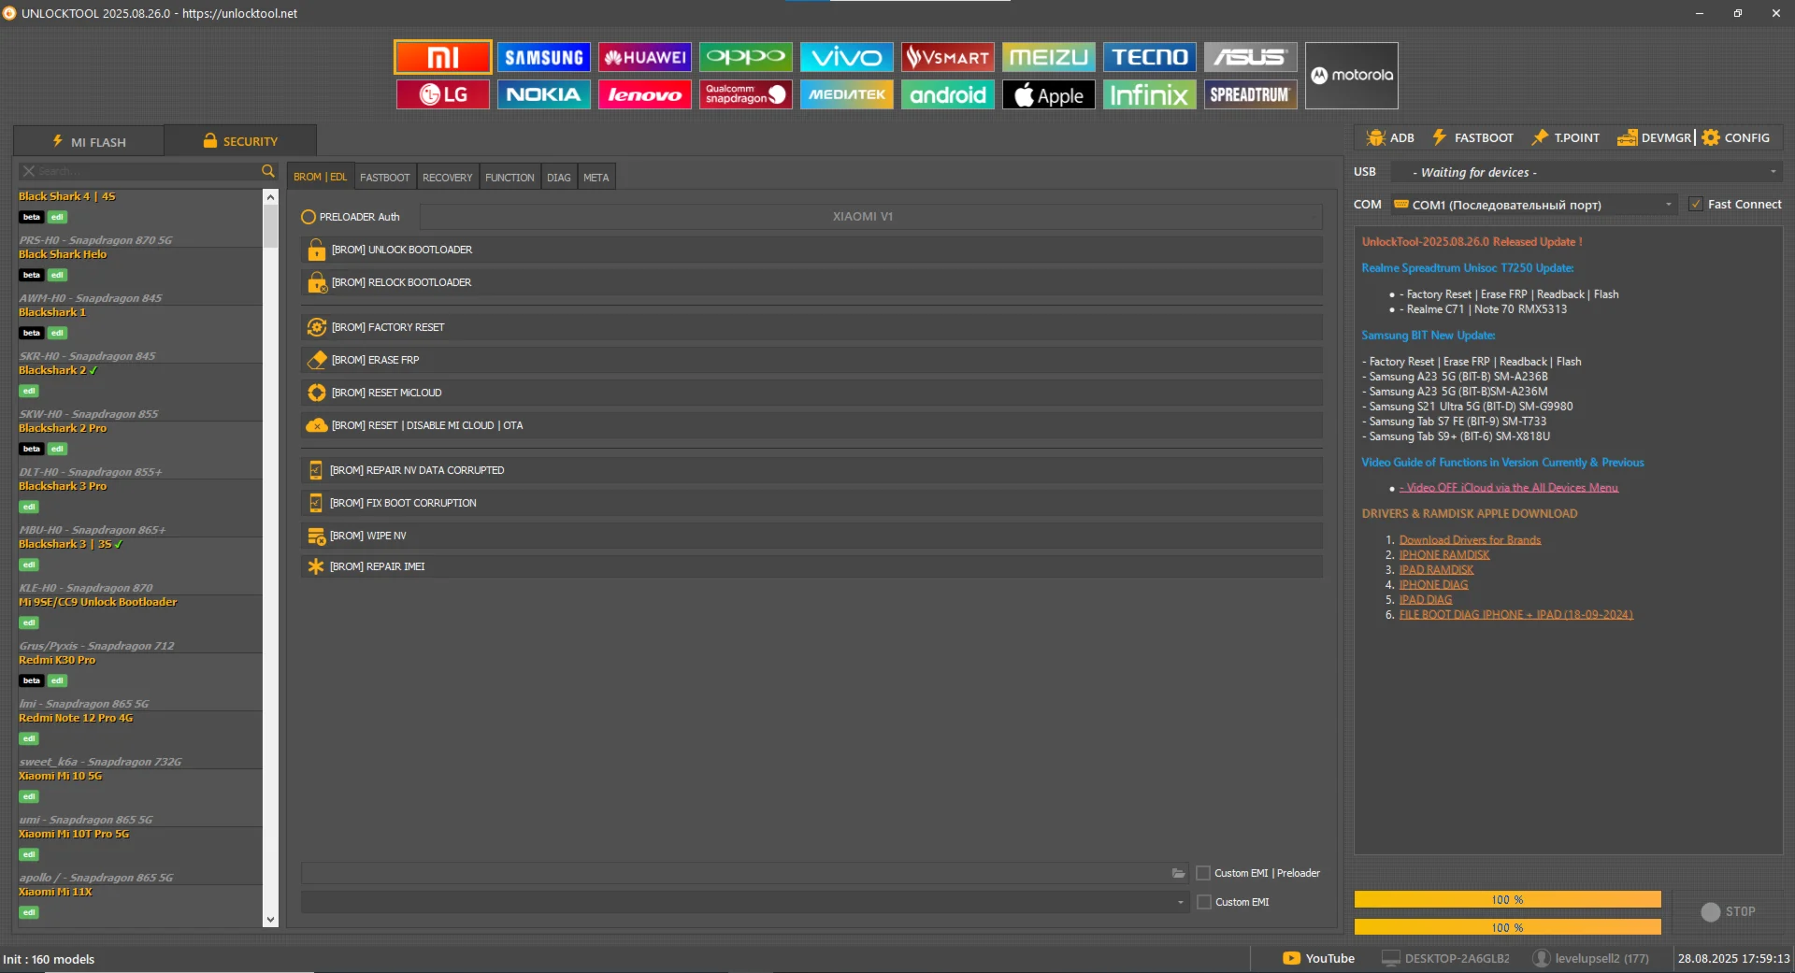Enable Custom EMI | Preloader checkbox
Viewport: 1795px width, 973px height.
click(x=1203, y=873)
